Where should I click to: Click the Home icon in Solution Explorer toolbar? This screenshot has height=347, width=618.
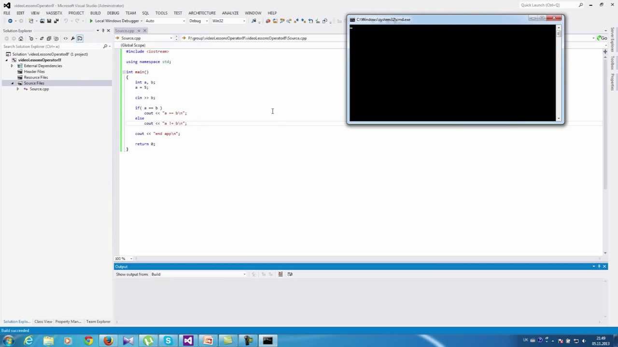(x=21, y=39)
